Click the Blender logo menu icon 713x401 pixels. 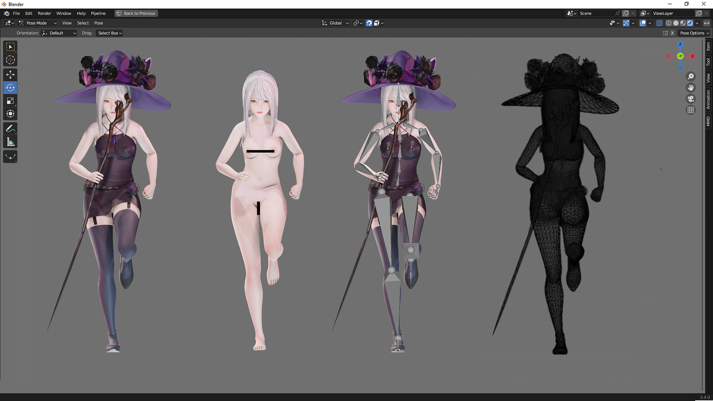7,13
